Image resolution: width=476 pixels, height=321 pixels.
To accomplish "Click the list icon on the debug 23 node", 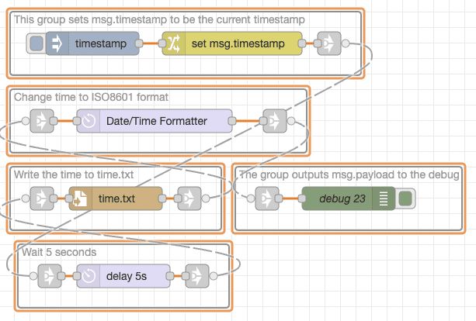I will 383,198.
